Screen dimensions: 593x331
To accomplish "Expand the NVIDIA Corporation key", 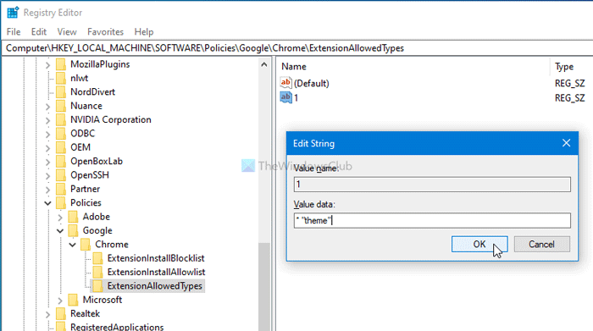I will pos(47,120).
